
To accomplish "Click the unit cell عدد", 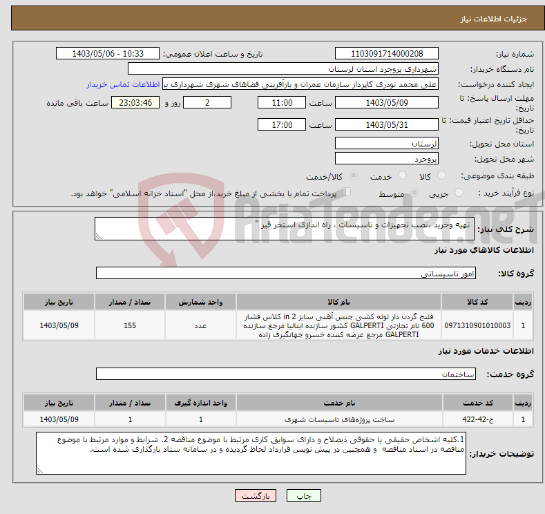I will click(x=200, y=325).
